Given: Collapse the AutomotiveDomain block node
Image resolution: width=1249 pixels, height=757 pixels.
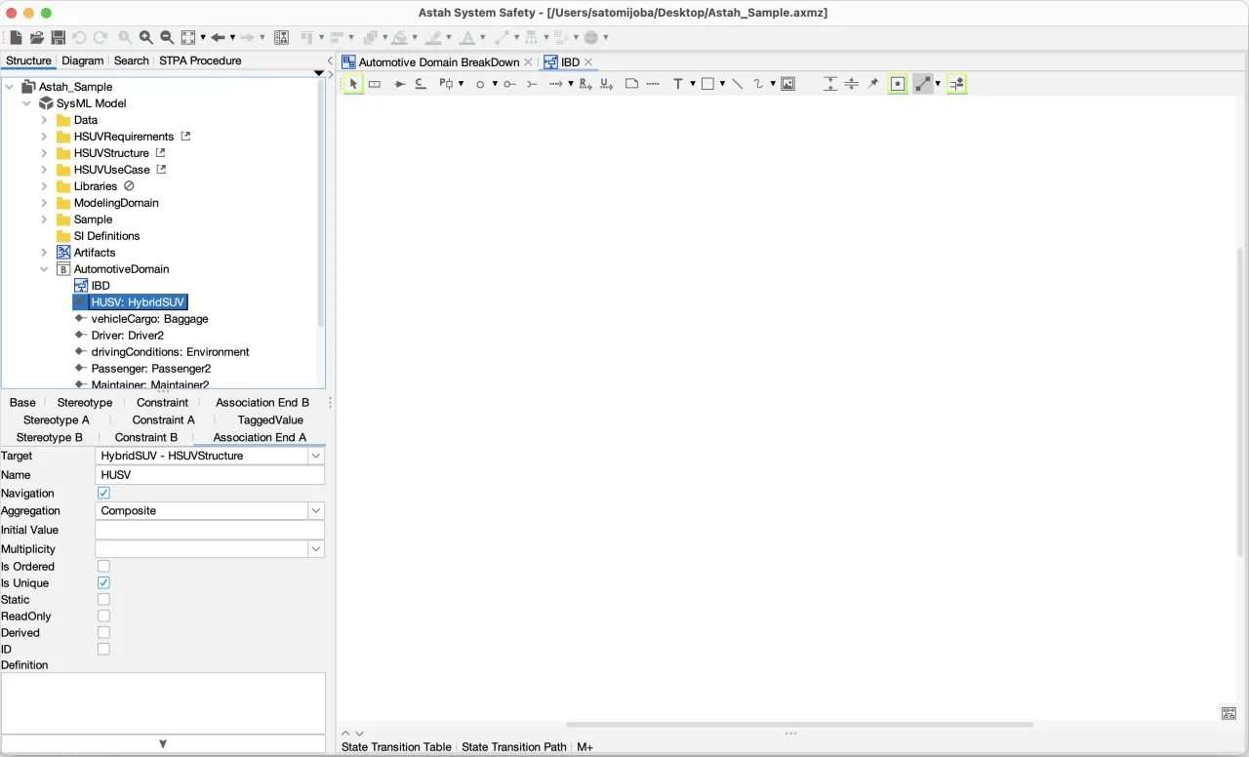Looking at the screenshot, I should tap(44, 269).
